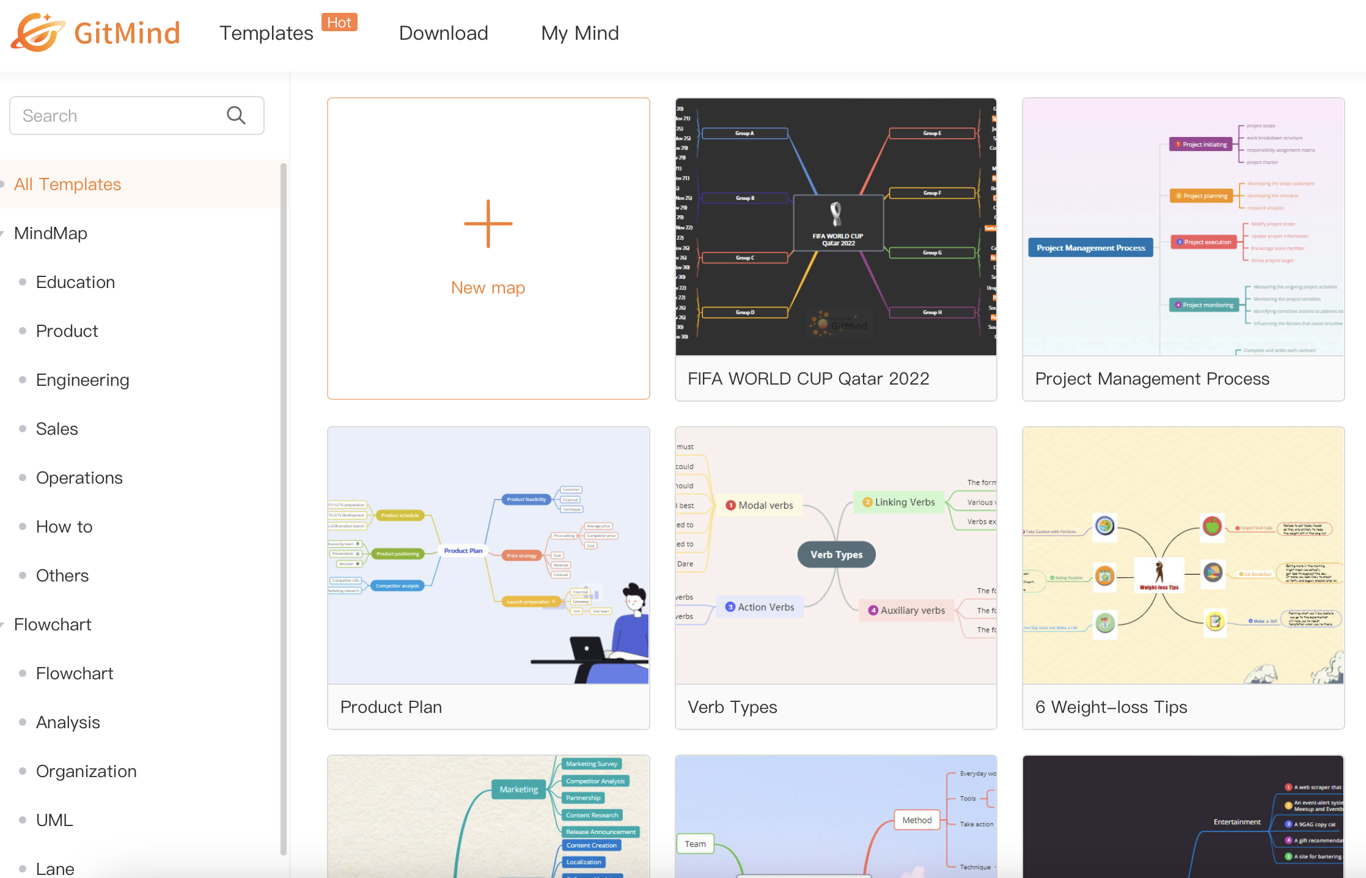
Task: Open the FIFA WORLD CUP Qatar 2022 thumbnail
Action: (x=835, y=227)
